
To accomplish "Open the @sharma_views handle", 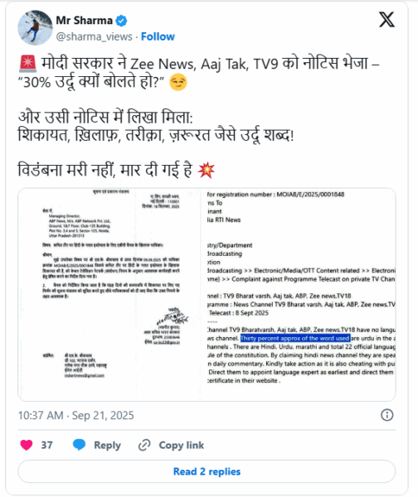I will pos(95,36).
